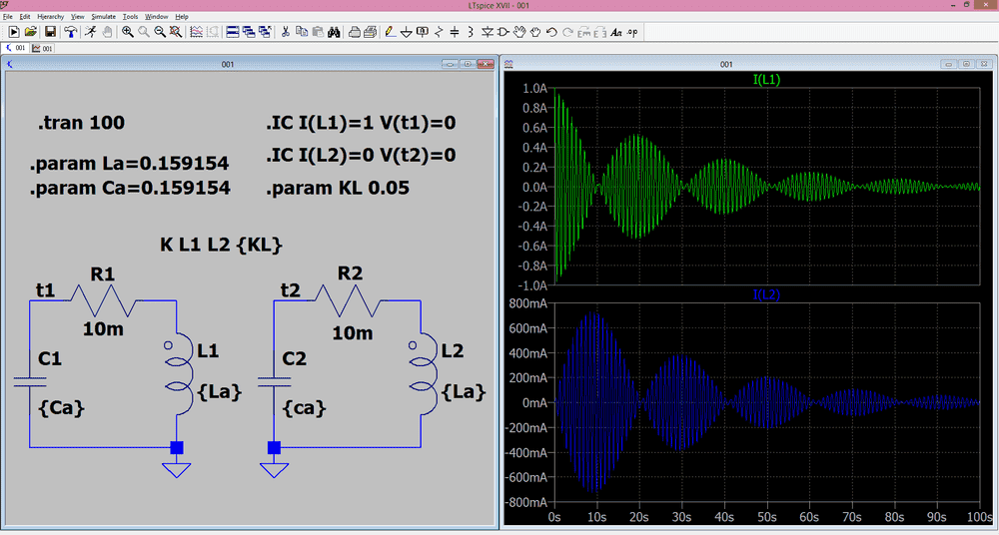Select the Inductor component tool

471,32
